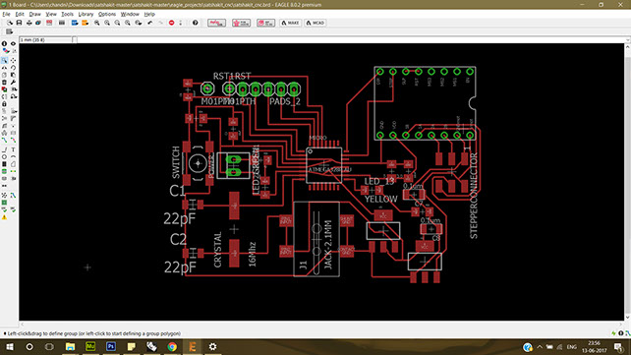Select the Rotate tool icon

[14, 68]
